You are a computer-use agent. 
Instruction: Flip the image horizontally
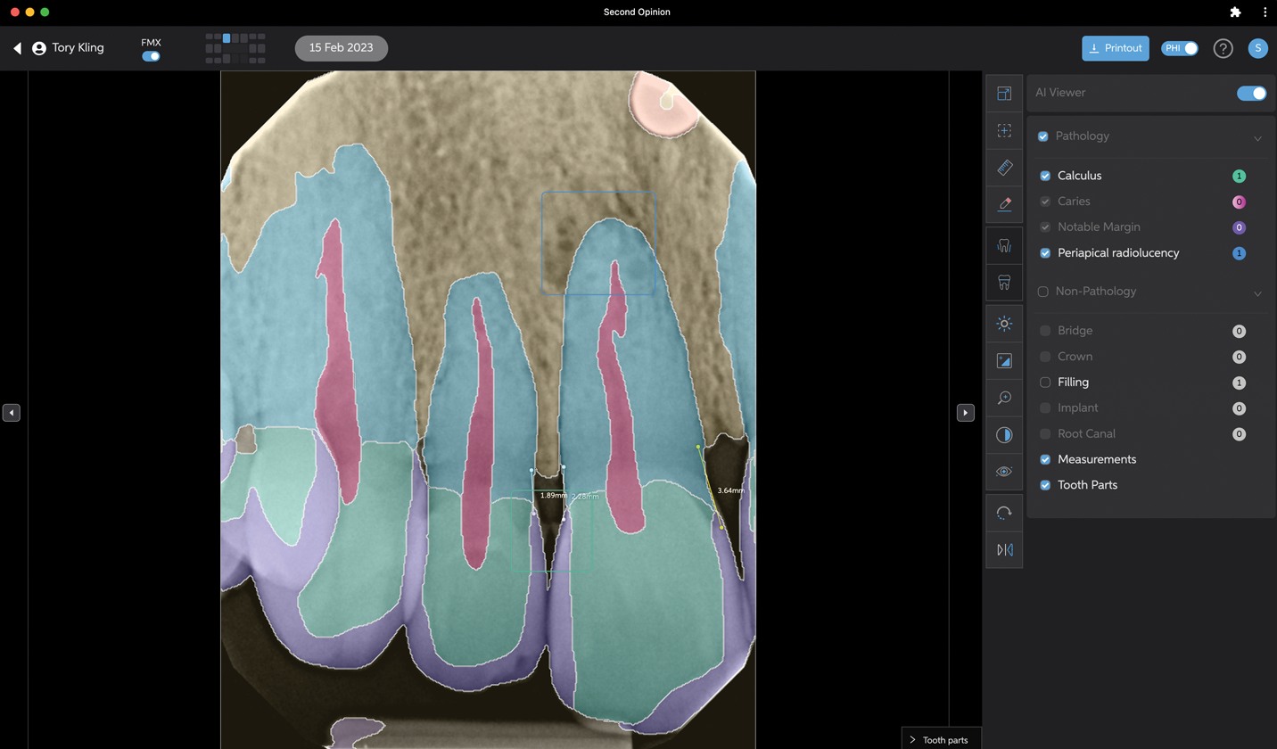(x=1004, y=549)
